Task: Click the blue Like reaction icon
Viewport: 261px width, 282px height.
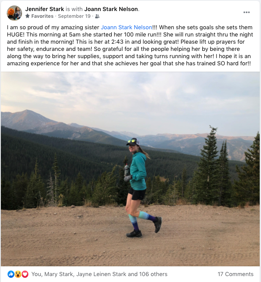Action: (11, 274)
